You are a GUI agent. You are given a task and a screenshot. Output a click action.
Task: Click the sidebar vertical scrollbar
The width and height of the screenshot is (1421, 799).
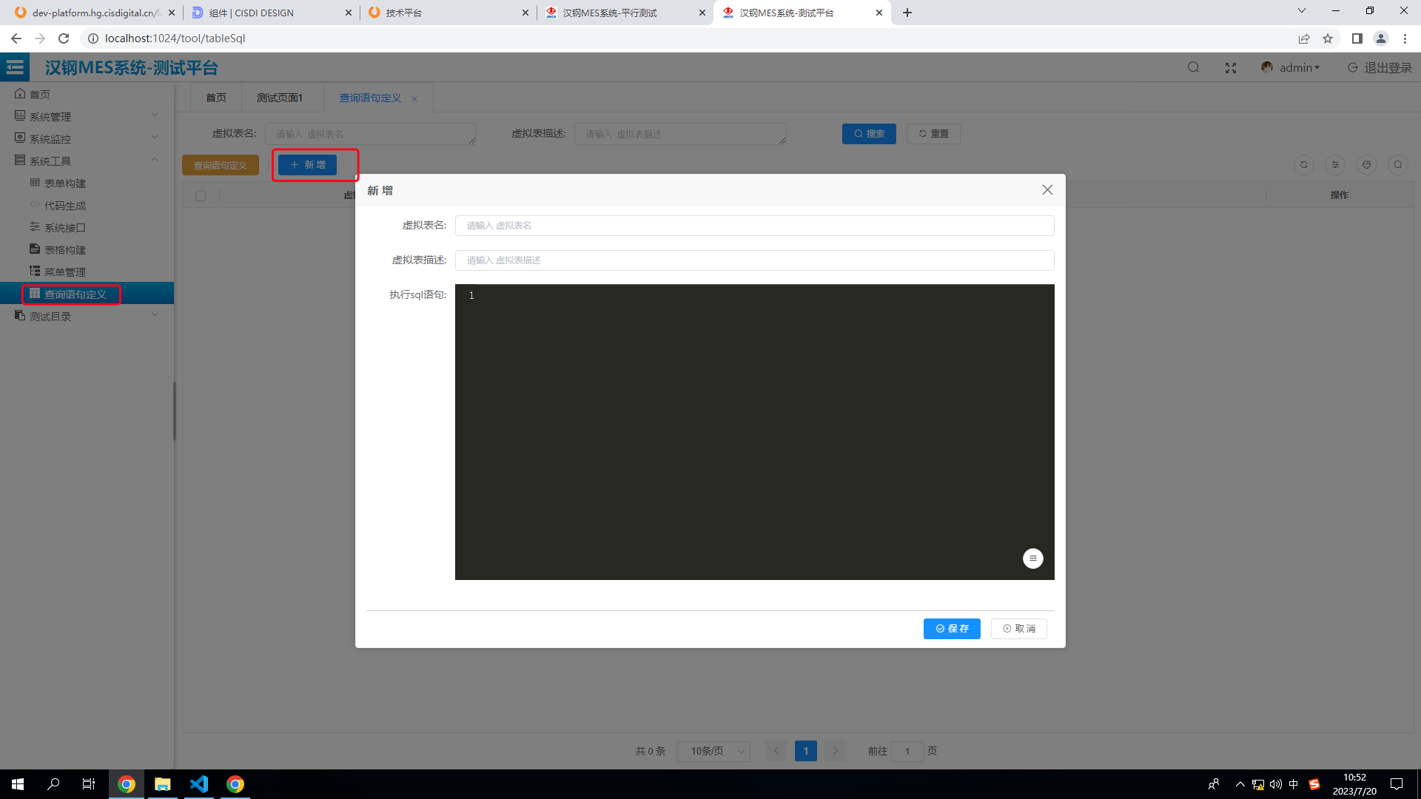coord(174,411)
